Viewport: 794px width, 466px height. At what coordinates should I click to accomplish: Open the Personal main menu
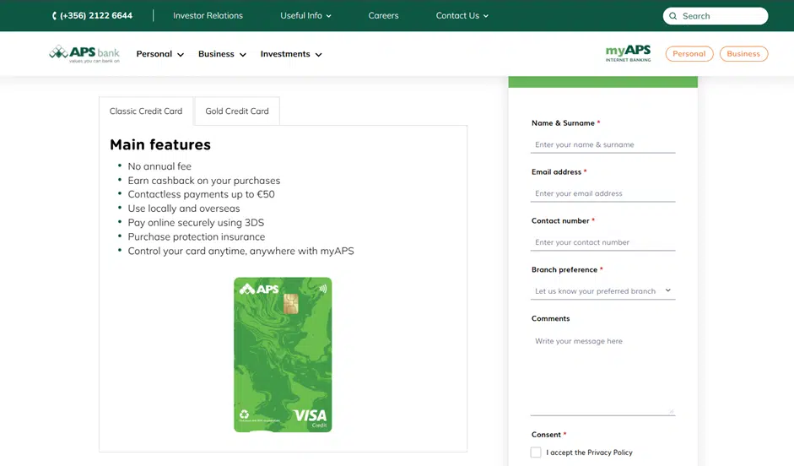(160, 54)
